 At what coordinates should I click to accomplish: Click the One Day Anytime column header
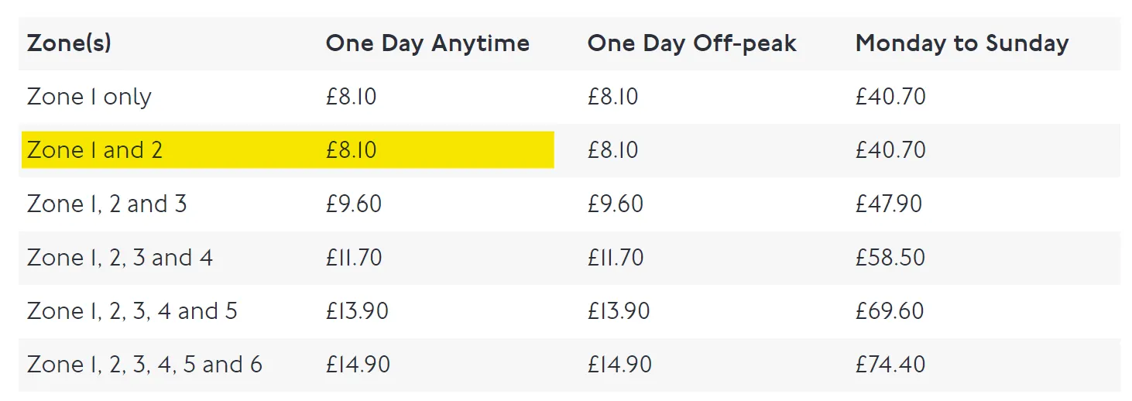tap(427, 43)
